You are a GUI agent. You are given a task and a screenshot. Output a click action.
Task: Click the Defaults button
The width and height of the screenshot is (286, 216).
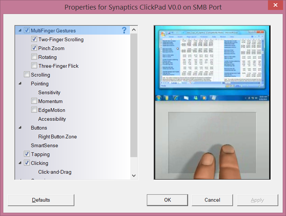[41, 200]
